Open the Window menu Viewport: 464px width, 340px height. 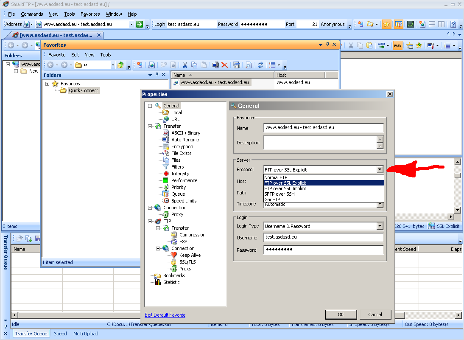114,14
